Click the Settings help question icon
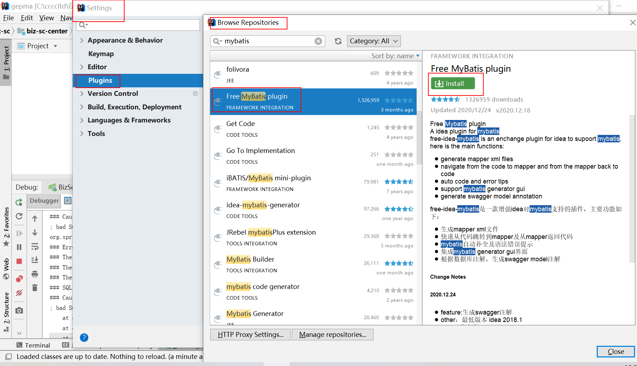Viewport: 637px width, 366px height. click(x=84, y=338)
